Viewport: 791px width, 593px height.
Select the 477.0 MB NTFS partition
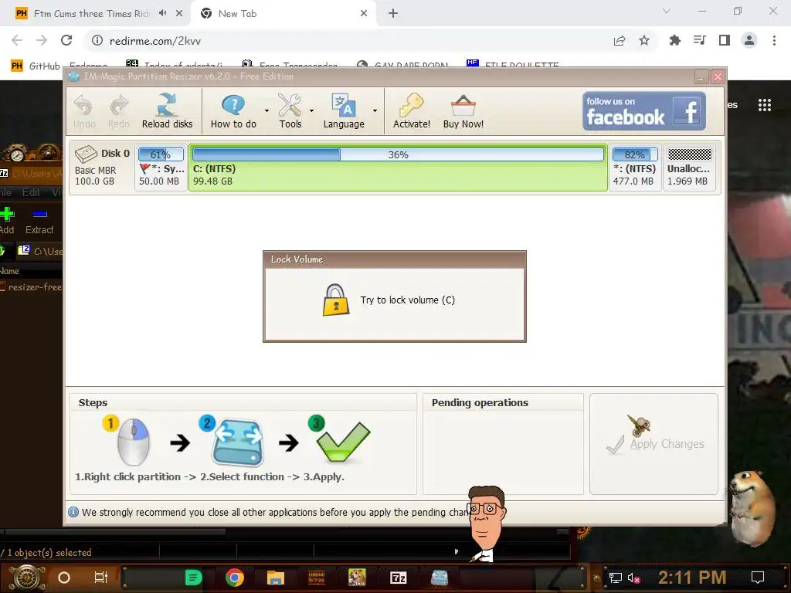pos(635,168)
